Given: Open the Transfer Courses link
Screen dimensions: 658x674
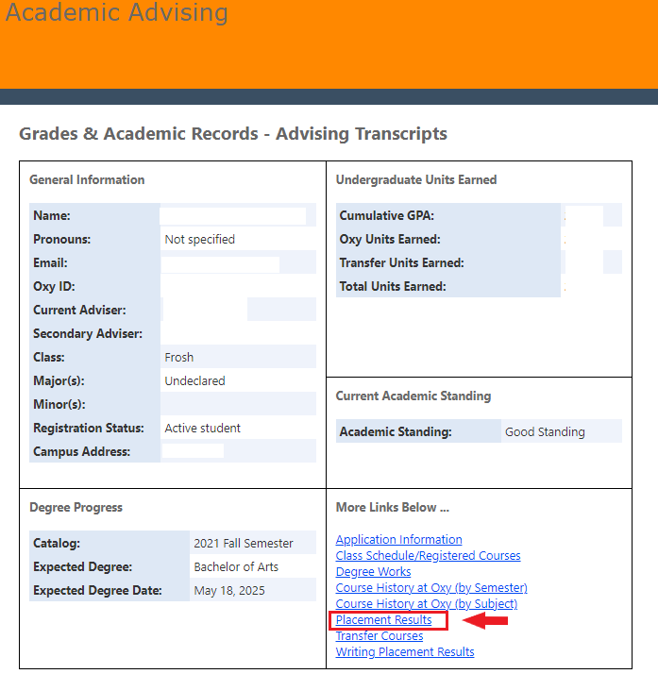Looking at the screenshot, I should pyautogui.click(x=380, y=635).
